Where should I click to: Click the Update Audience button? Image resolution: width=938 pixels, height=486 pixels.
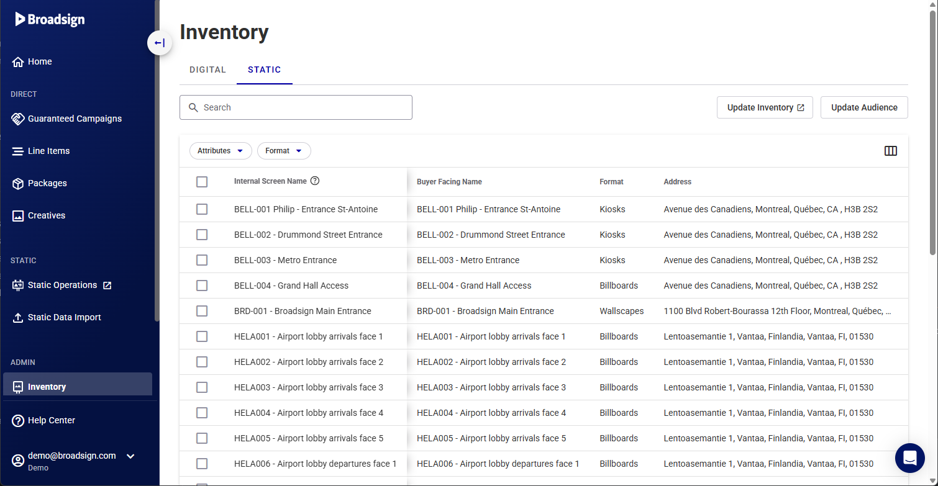[864, 107]
